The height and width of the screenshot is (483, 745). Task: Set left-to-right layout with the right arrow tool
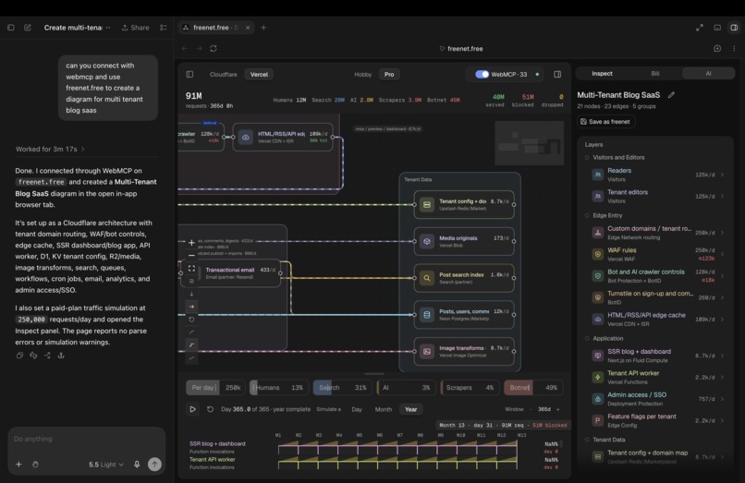click(x=191, y=307)
